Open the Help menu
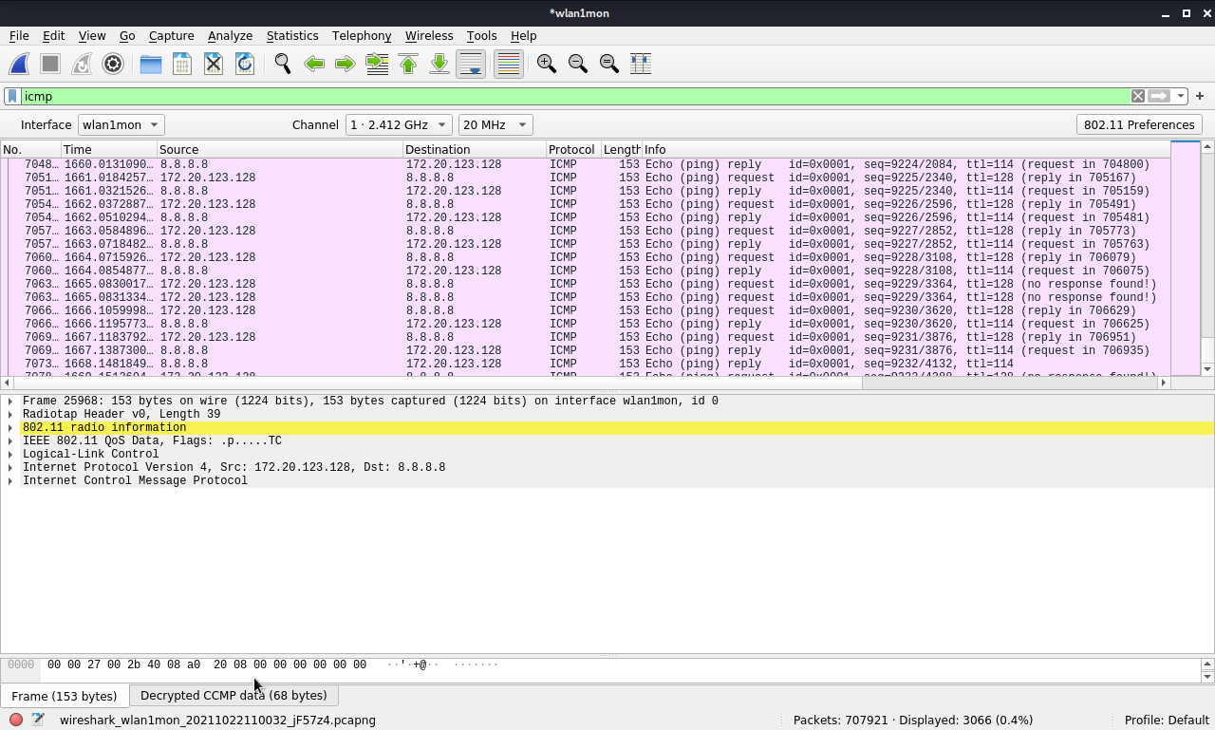1215x730 pixels. [x=524, y=35]
